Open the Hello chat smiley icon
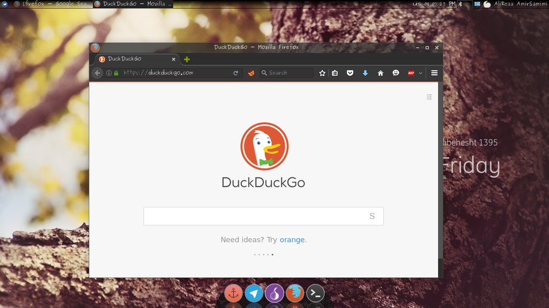Viewport: 549px width, 308px height. click(396, 73)
